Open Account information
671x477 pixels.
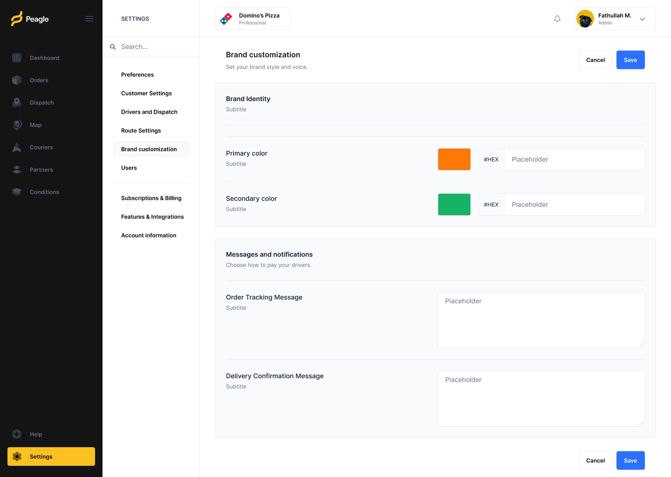[x=149, y=235]
